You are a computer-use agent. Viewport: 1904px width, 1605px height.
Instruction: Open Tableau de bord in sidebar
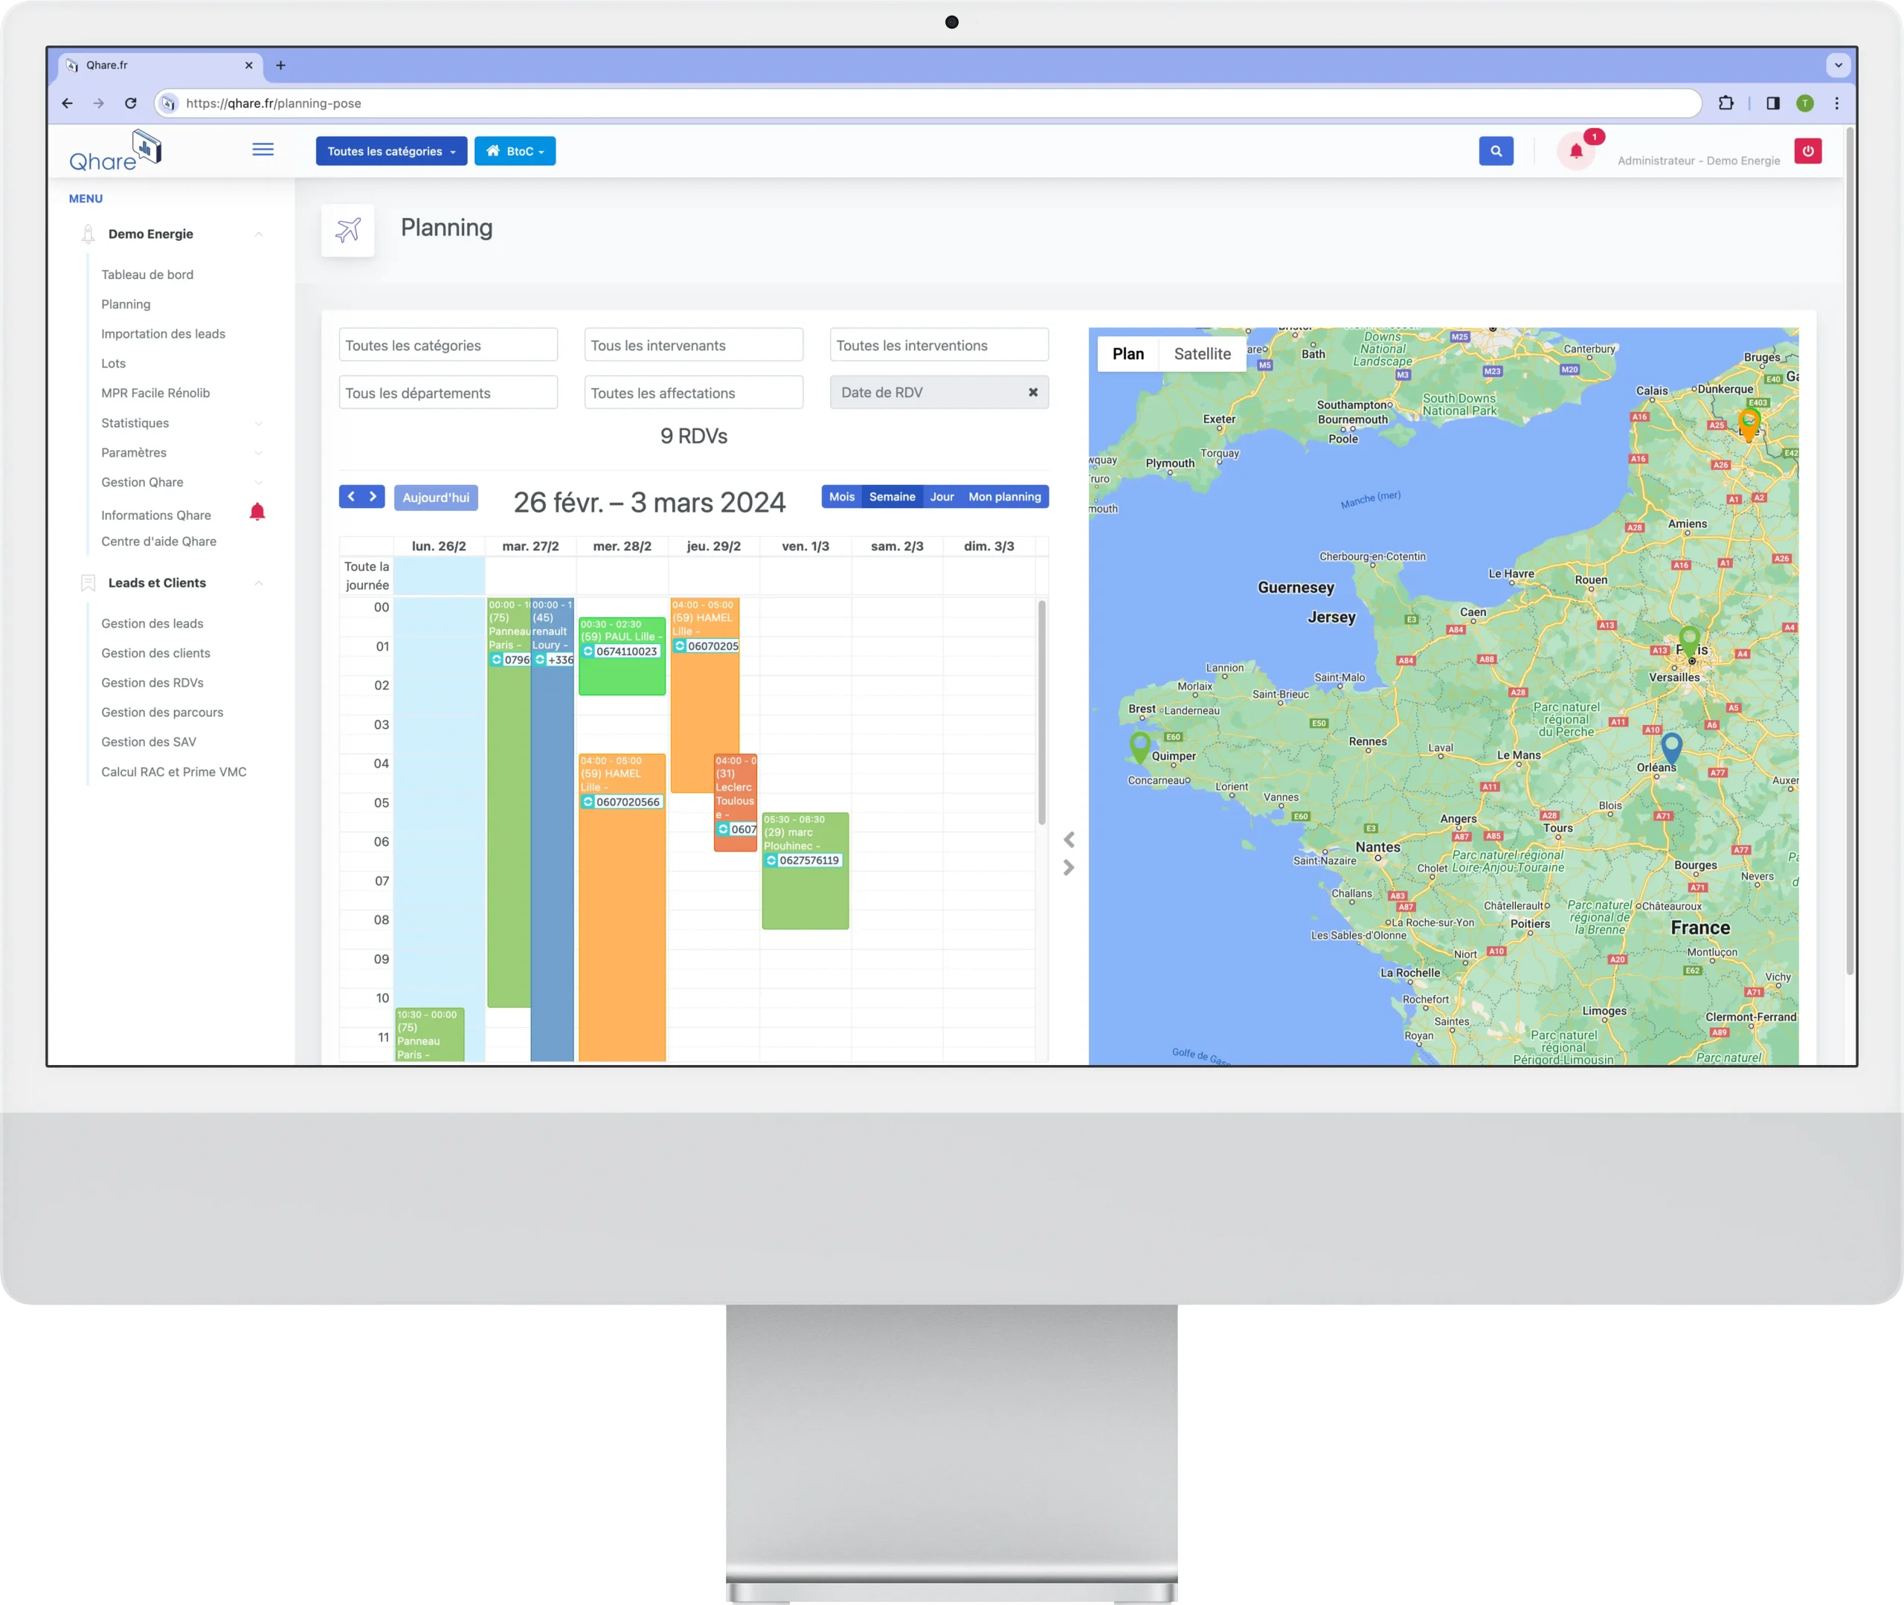[x=147, y=274]
